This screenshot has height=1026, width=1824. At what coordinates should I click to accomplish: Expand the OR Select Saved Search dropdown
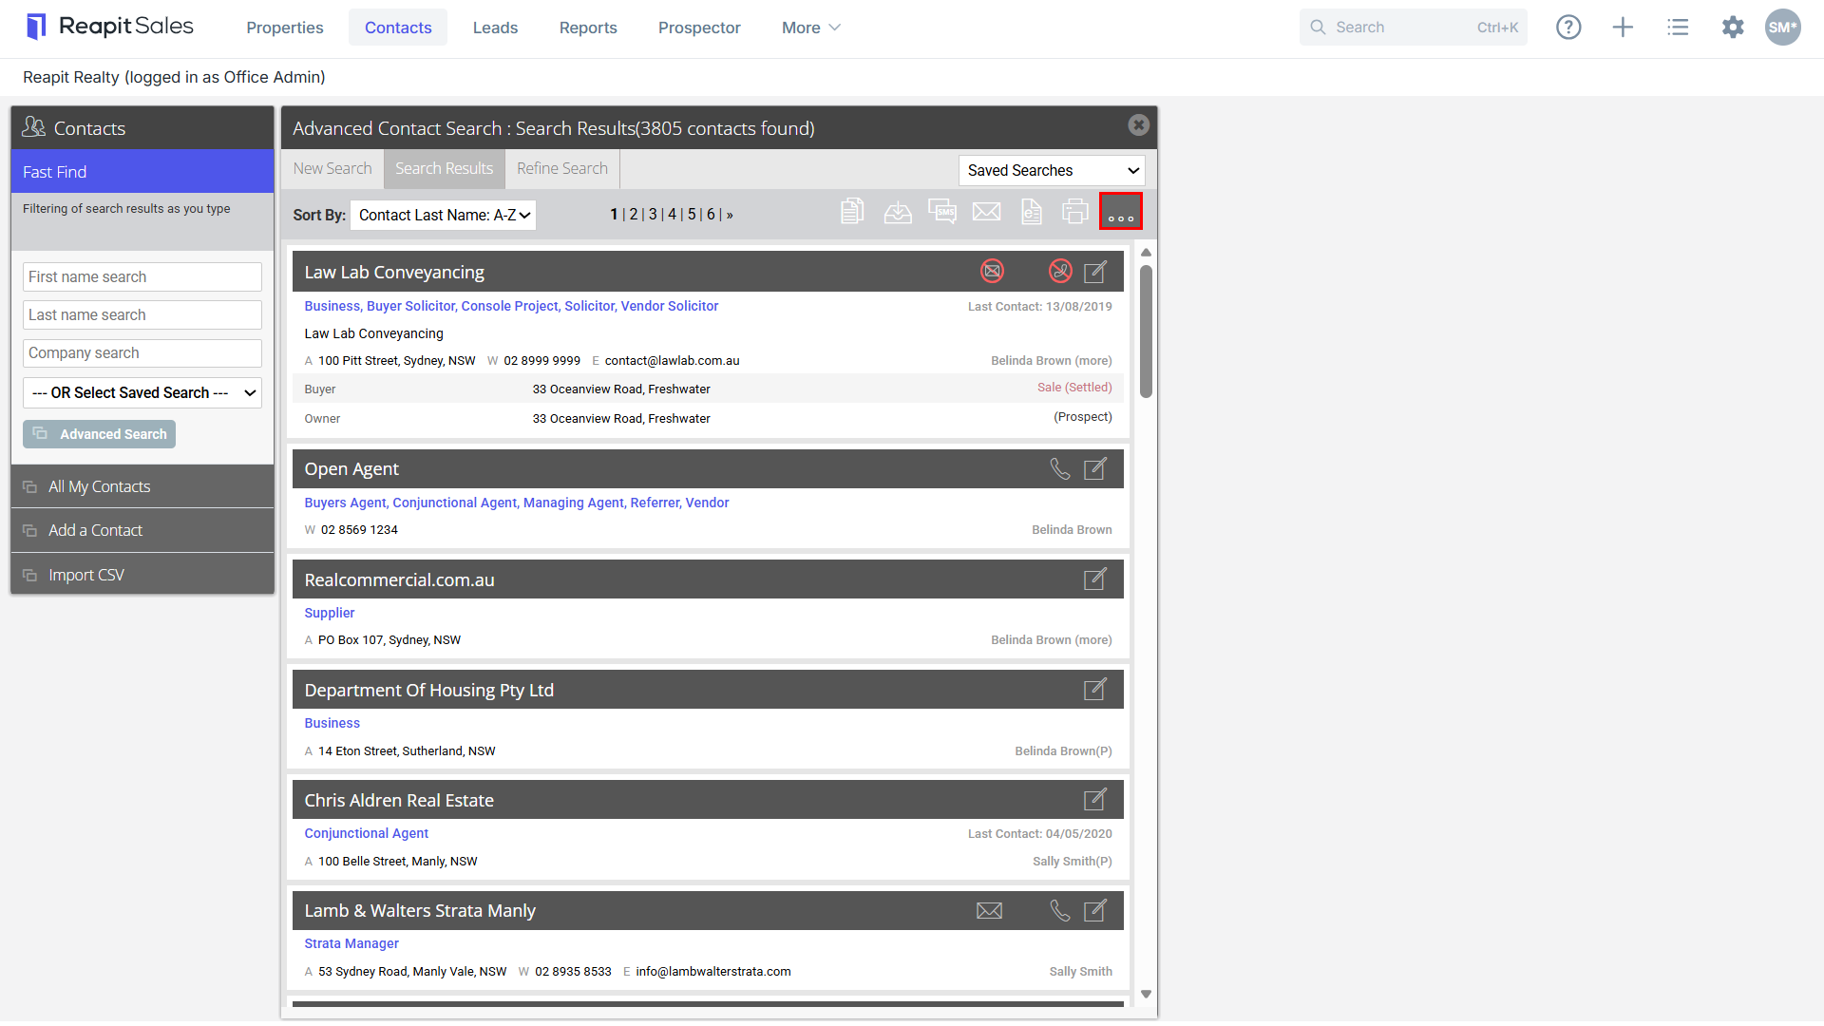(142, 393)
